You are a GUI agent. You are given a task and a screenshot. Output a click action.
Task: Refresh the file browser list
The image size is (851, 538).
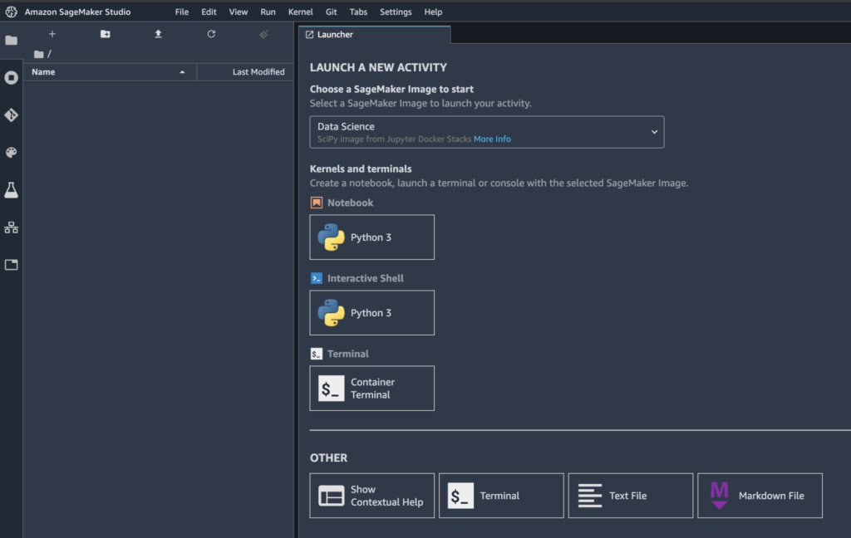211,34
